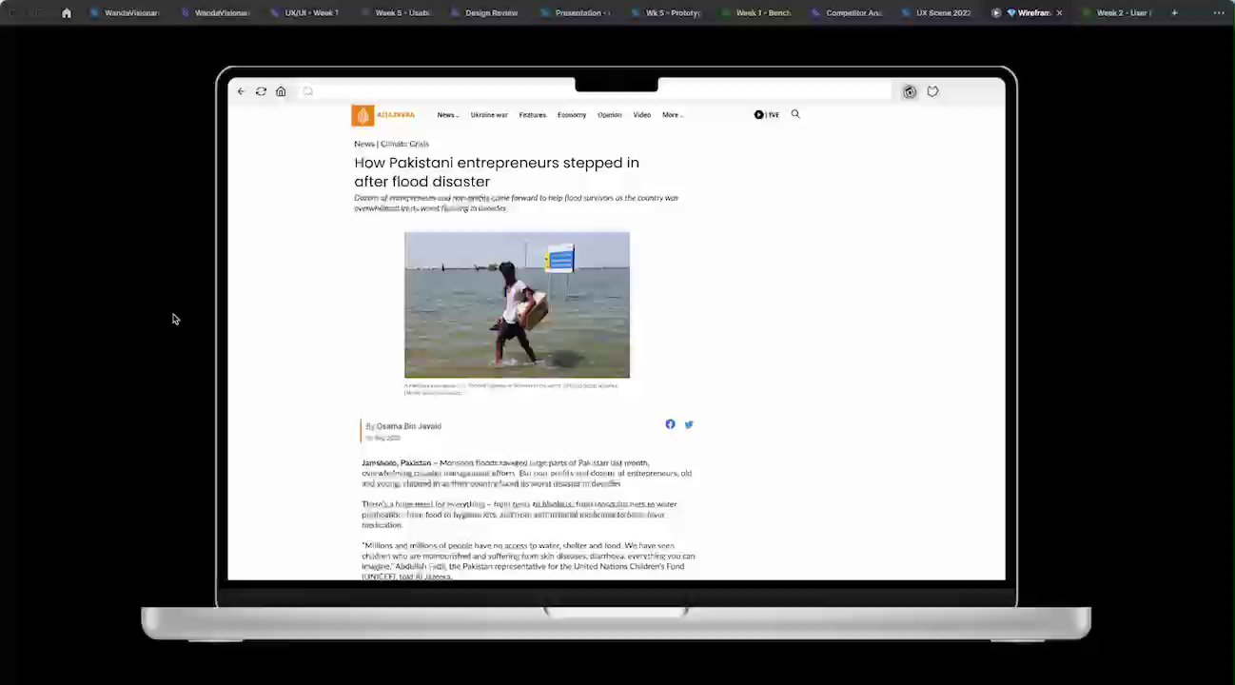
Task: Click the browser back arrow
Action: click(241, 91)
